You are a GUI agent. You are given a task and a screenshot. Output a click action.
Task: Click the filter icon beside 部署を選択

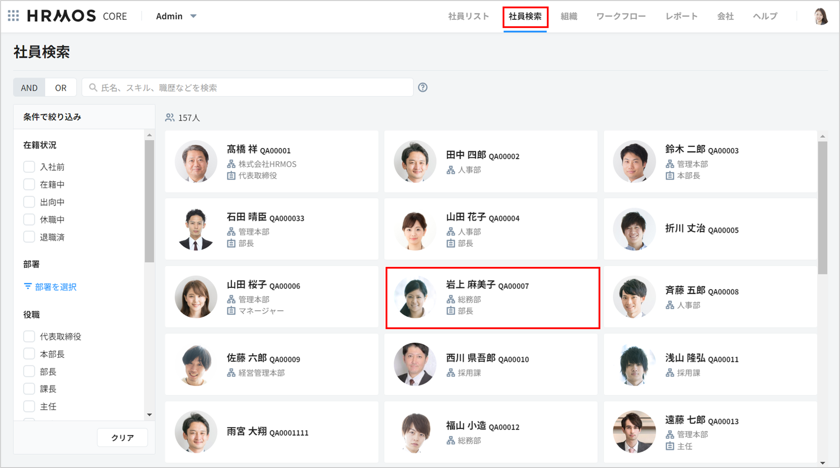[28, 287]
